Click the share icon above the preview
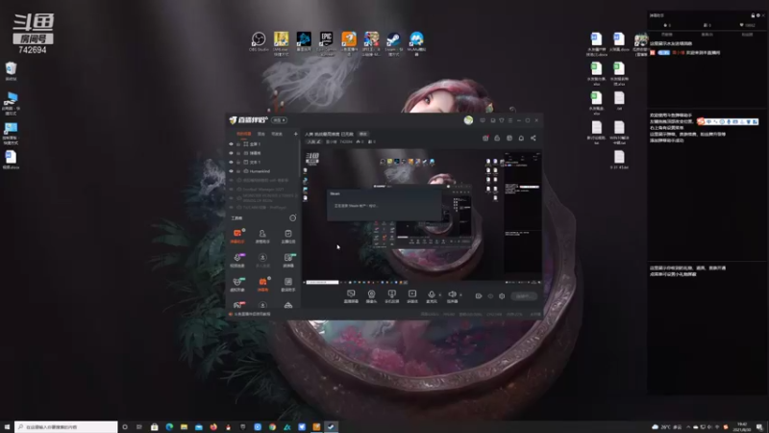Image resolution: width=769 pixels, height=433 pixels. coord(533,138)
